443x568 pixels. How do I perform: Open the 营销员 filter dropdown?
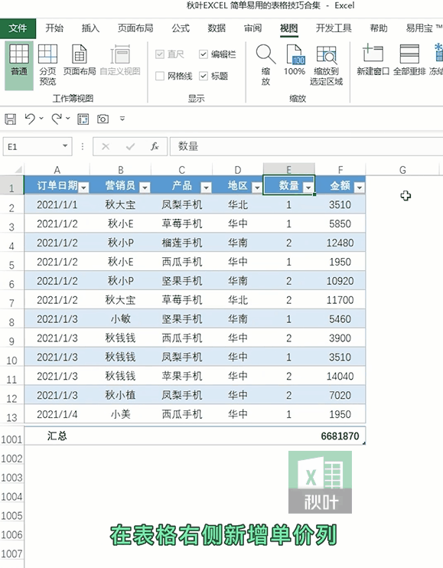145,188
